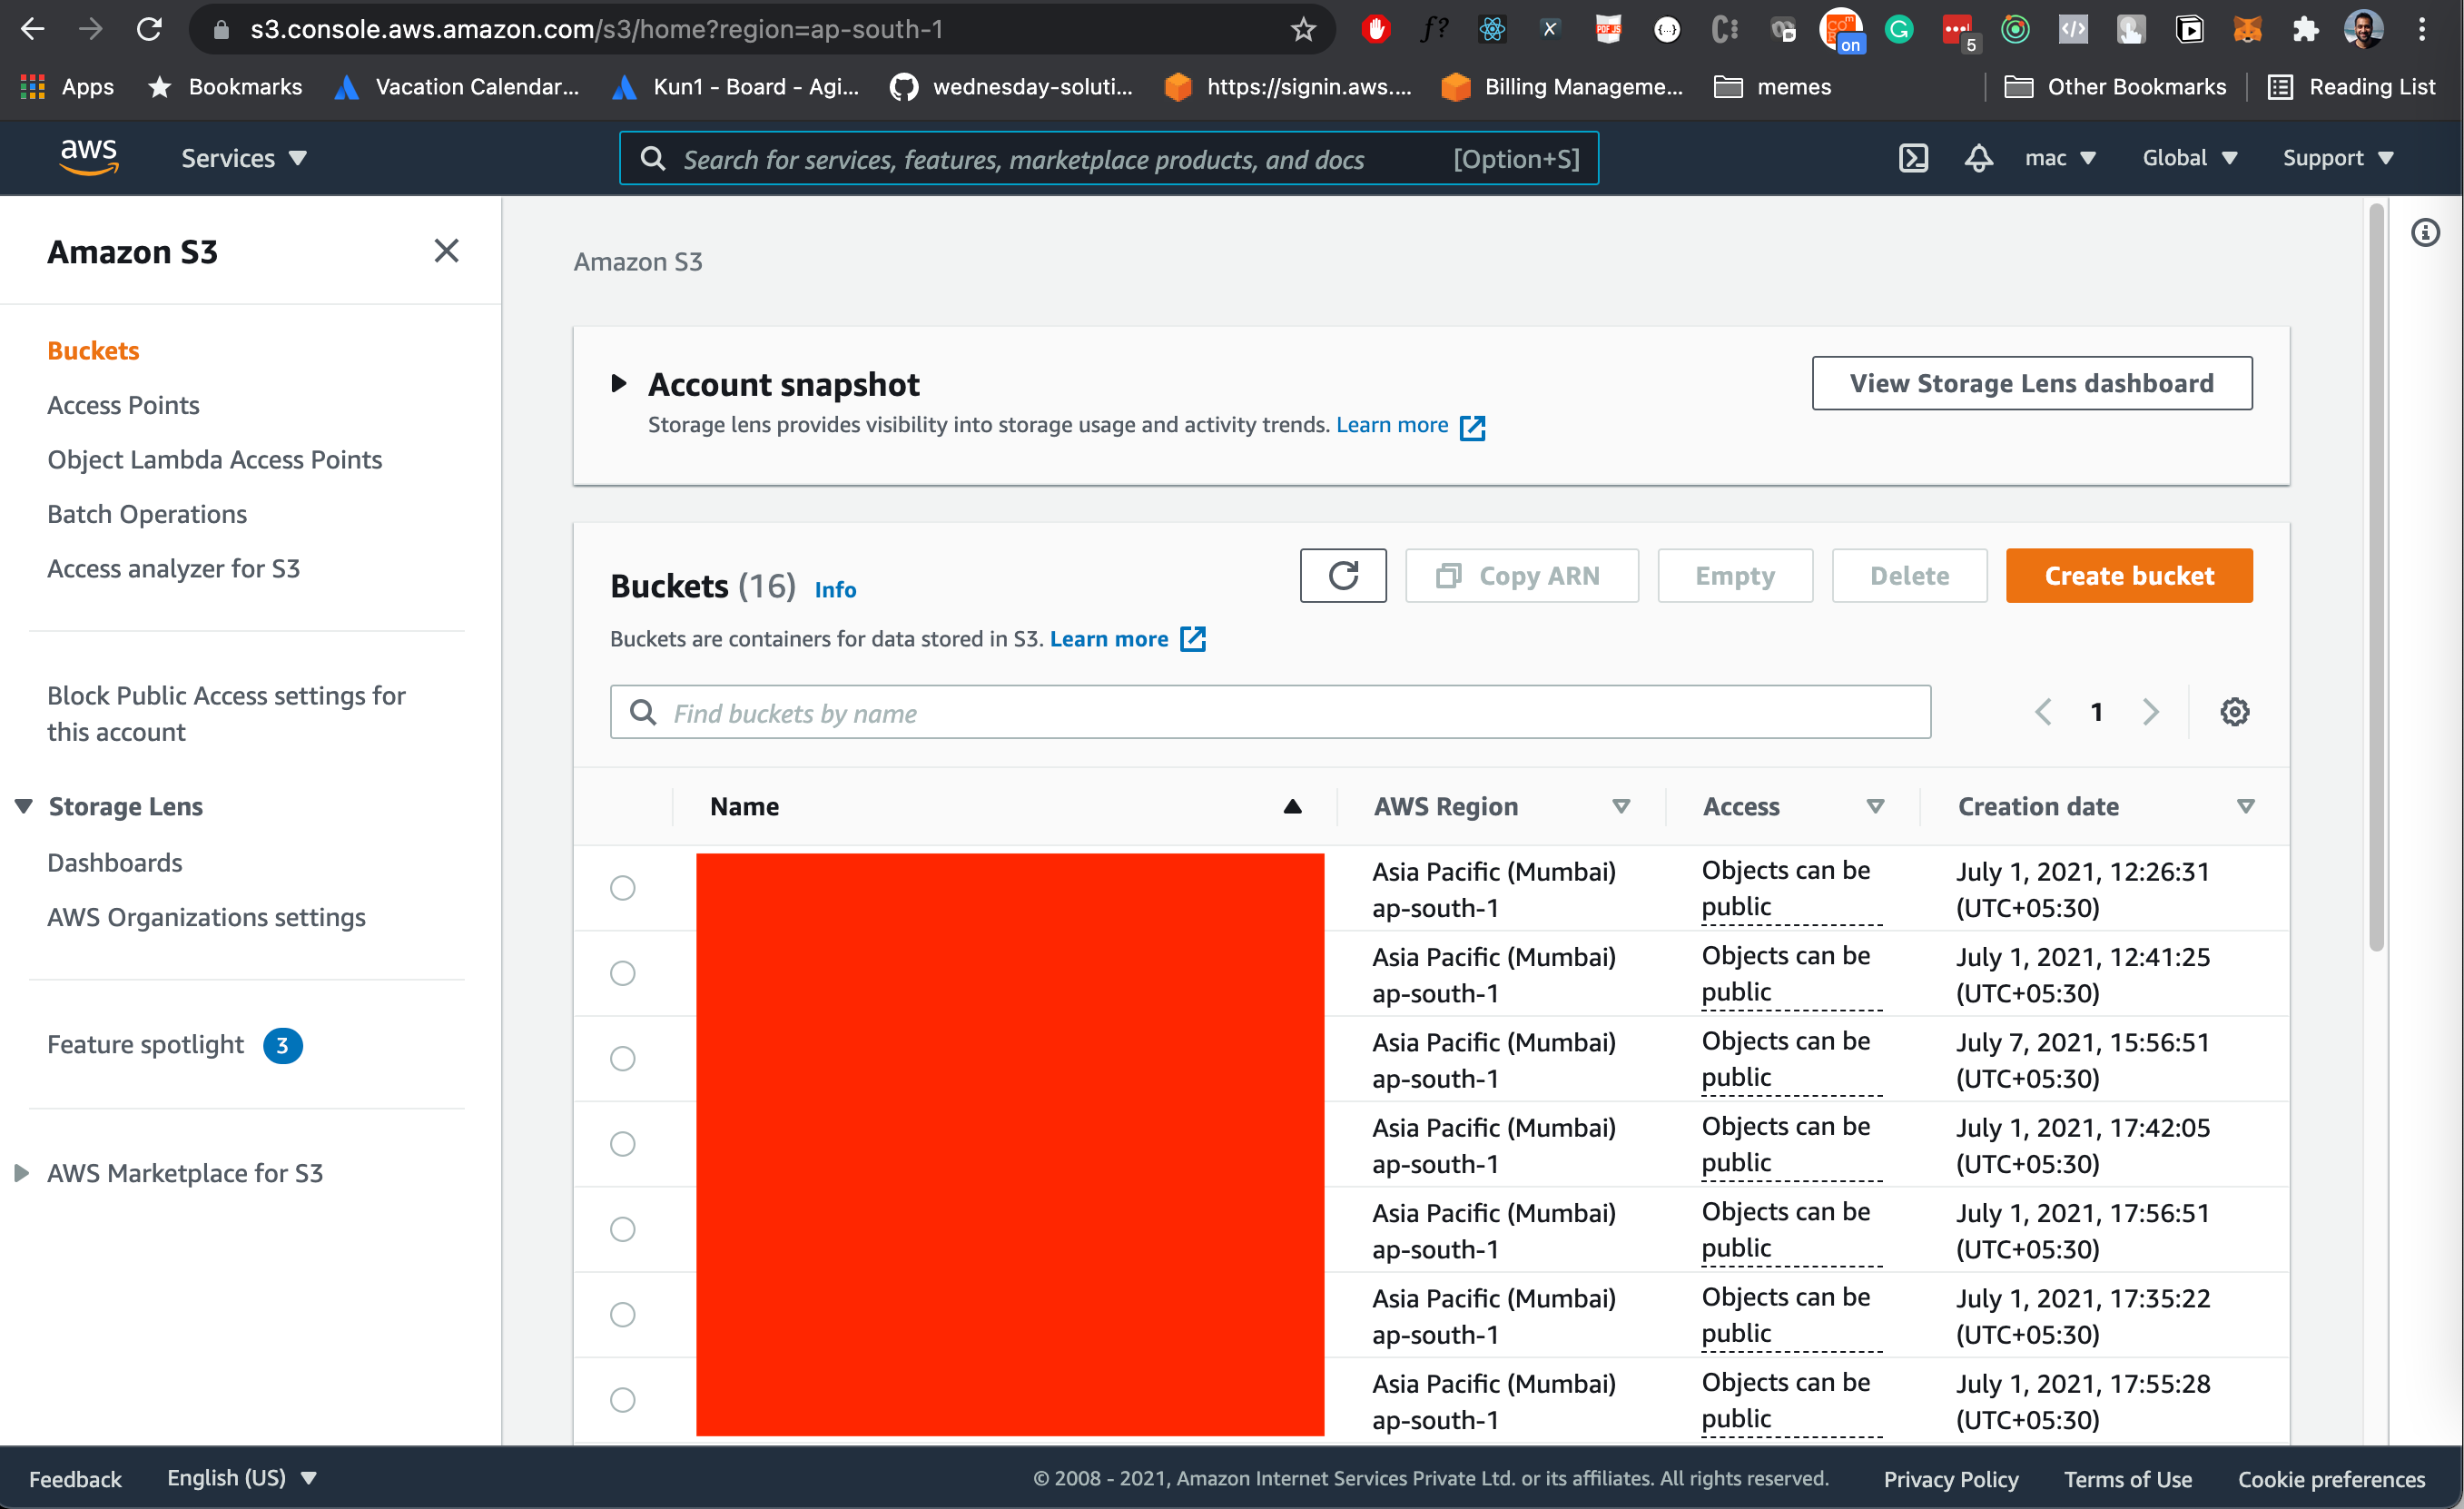Screen dimensions: 2464x1509
Task: Click the MetaMask fox extension icon
Action: (2247, 29)
